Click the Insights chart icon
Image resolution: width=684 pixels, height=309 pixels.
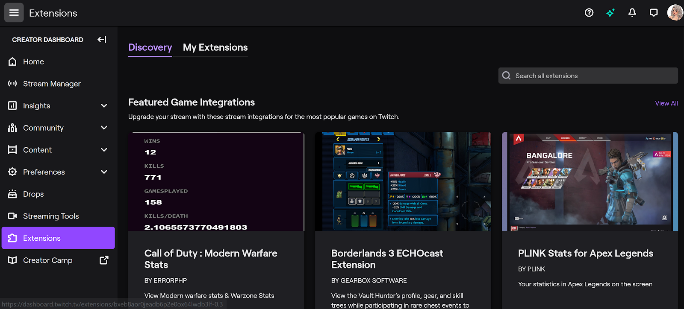[x=12, y=105]
